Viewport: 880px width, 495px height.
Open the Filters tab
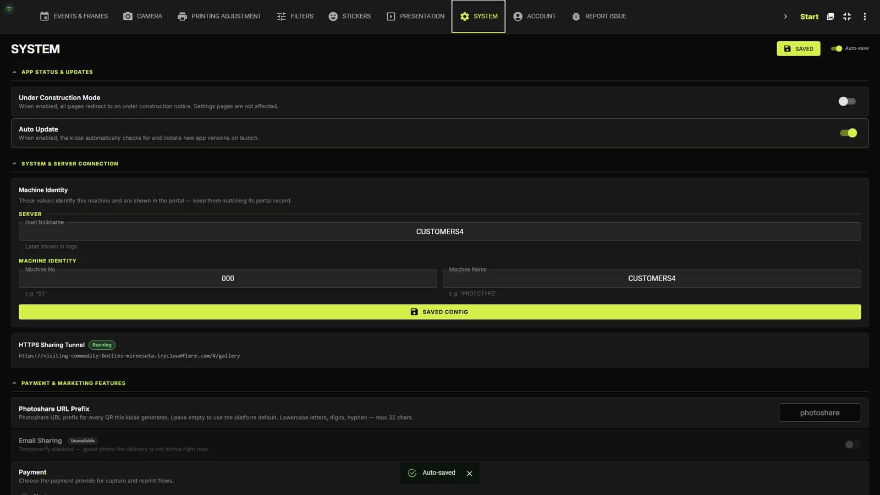[x=295, y=16]
